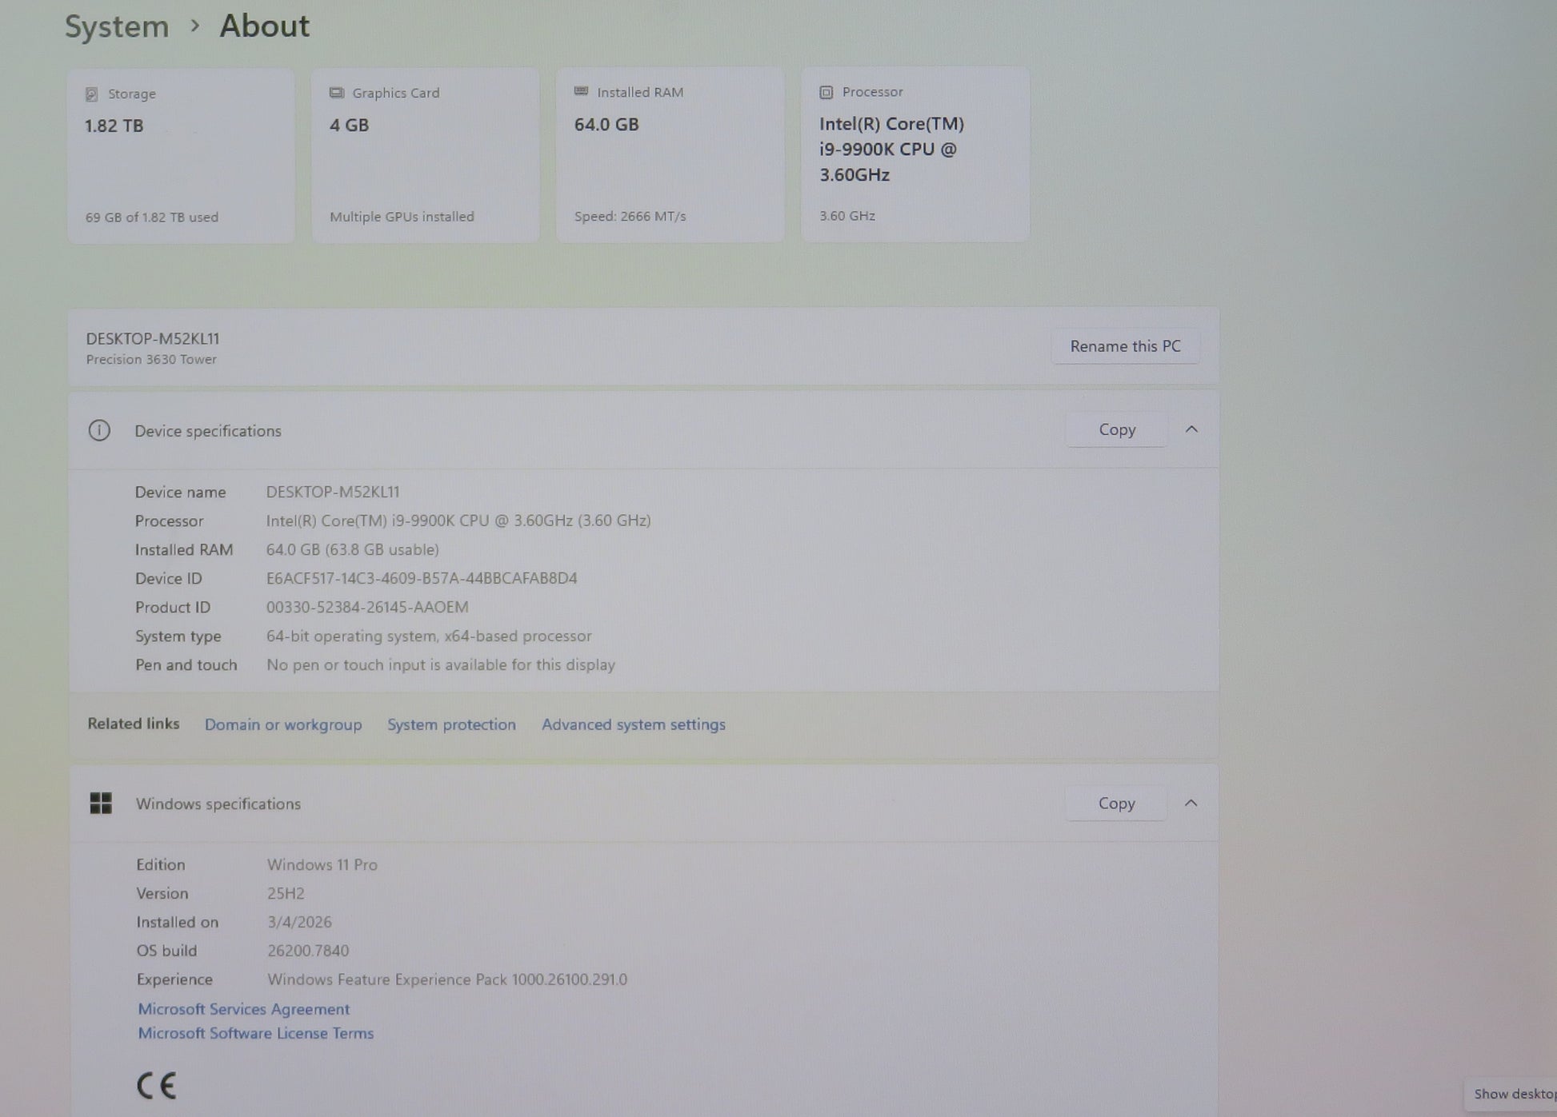Image resolution: width=1557 pixels, height=1117 pixels.
Task: Open Domain or workgroup link
Action: (283, 724)
